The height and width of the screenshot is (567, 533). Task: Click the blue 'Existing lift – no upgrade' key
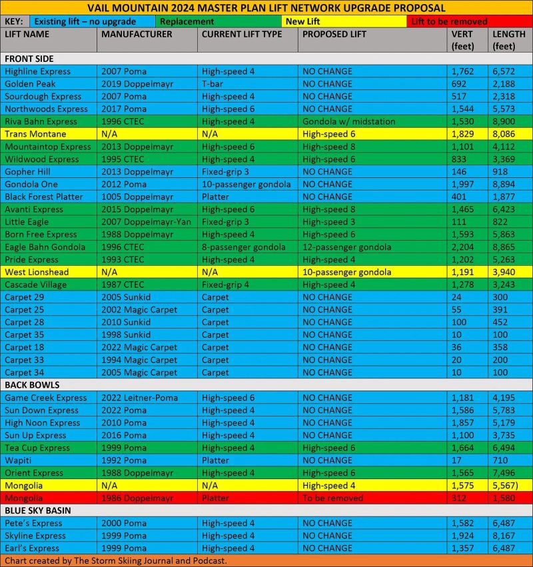(93, 21)
